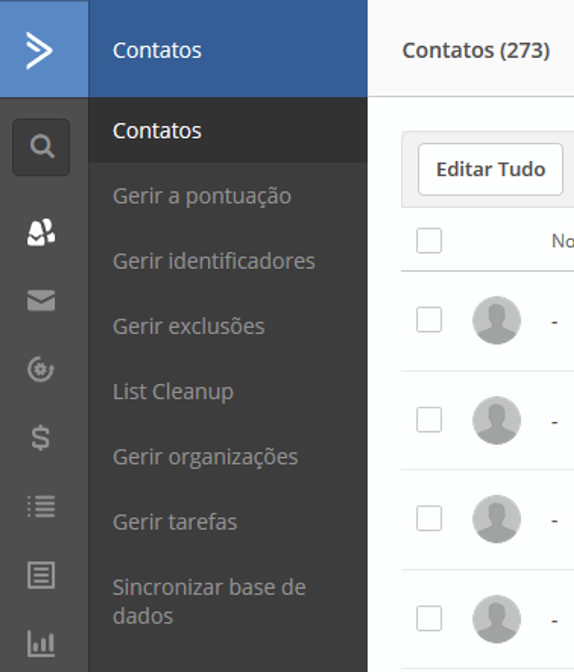The width and height of the screenshot is (574, 672).
Task: Click the Editar Tudo button
Action: point(490,170)
